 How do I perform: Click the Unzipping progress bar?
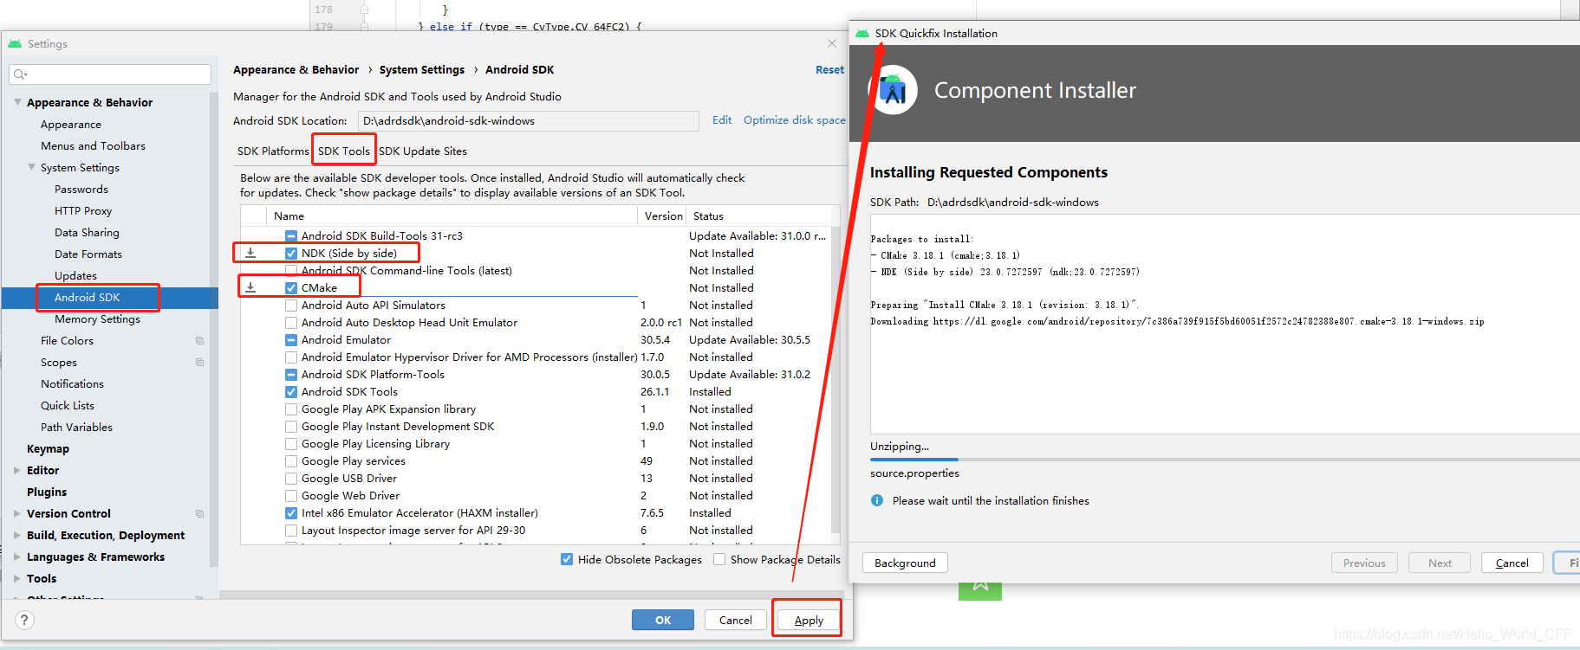[x=1225, y=460]
